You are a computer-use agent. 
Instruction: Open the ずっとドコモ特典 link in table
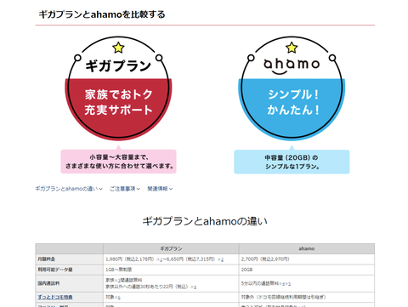click(55, 297)
